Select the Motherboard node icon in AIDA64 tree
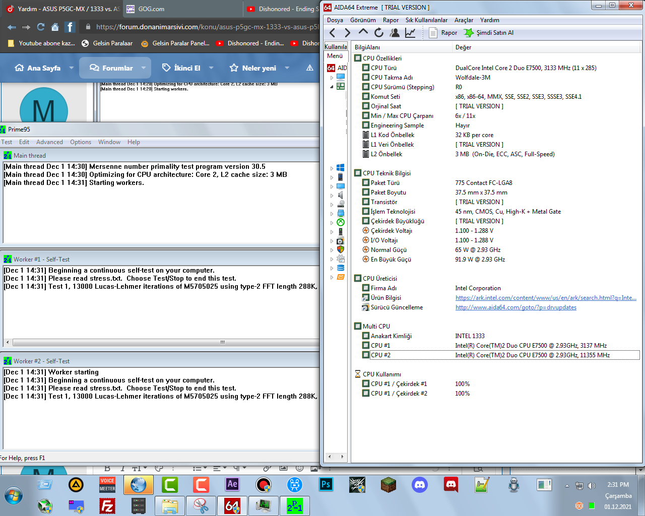 [341, 86]
